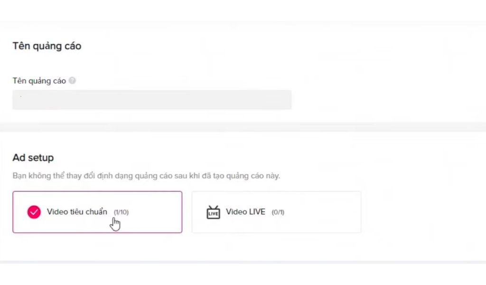486x285 pixels.
Task: Open the help tooltip icon beside Tên quảng cáo
Action: [72, 81]
